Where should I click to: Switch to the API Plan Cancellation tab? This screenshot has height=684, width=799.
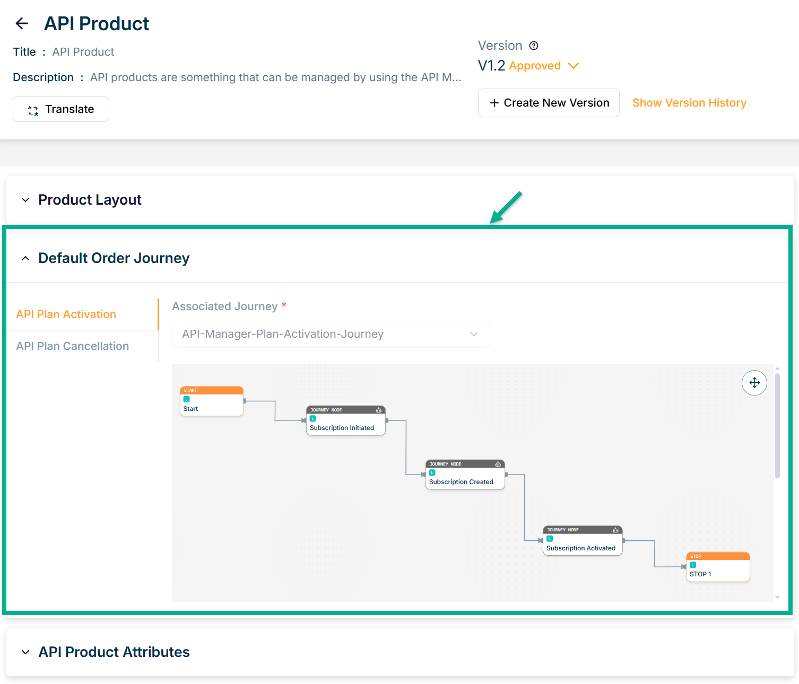73,346
